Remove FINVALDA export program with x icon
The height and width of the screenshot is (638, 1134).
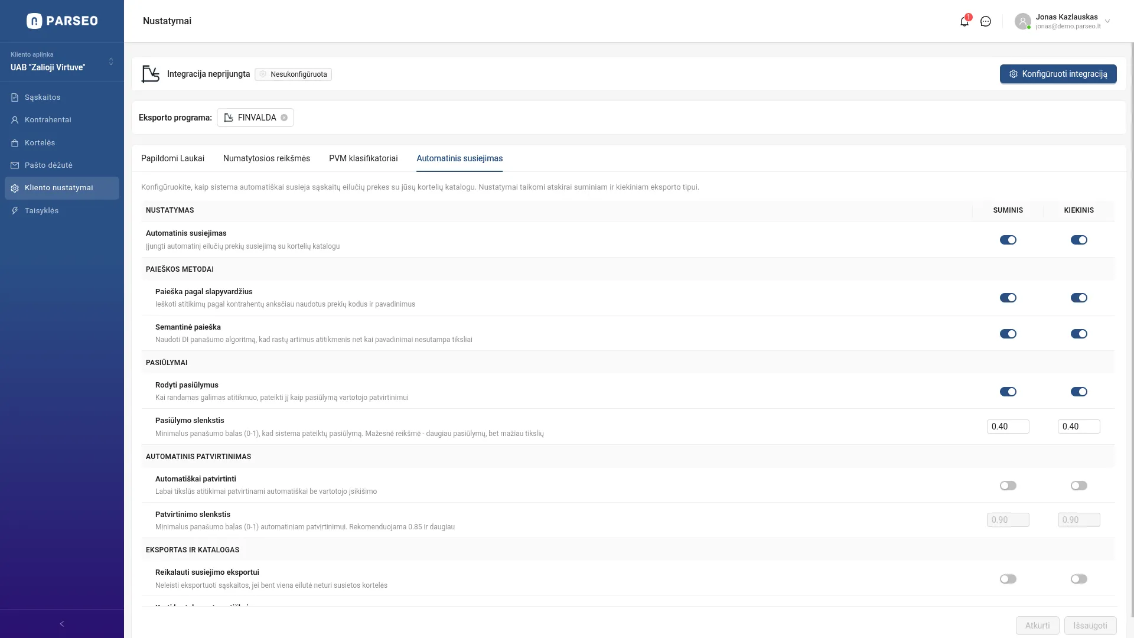pos(284,118)
